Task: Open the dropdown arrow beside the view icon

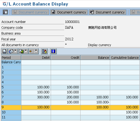Action: pyautogui.click(x=16, y=51)
